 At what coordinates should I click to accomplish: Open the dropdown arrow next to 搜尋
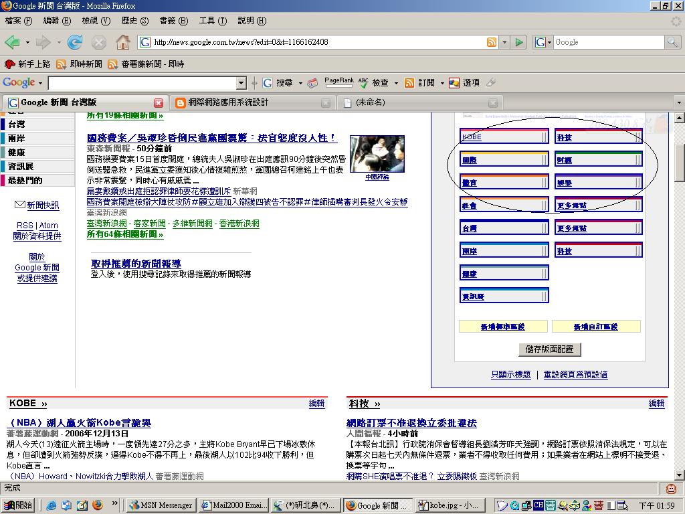(x=300, y=83)
